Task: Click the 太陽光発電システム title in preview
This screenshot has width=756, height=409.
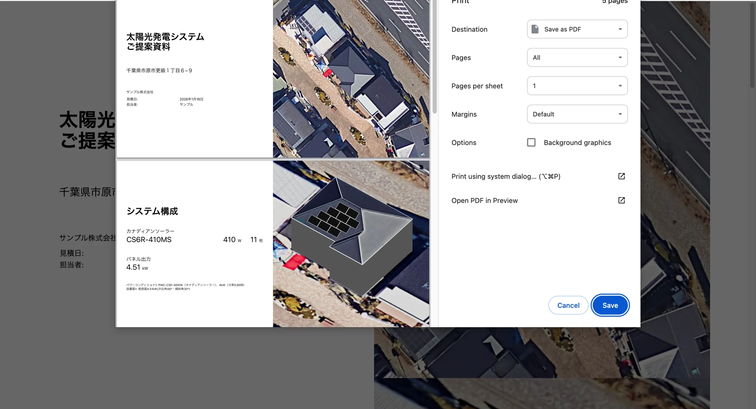Action: (165, 37)
